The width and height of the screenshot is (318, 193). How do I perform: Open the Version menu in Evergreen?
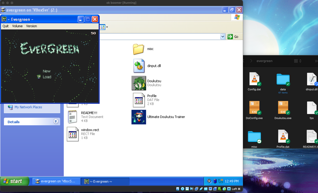(x=32, y=26)
